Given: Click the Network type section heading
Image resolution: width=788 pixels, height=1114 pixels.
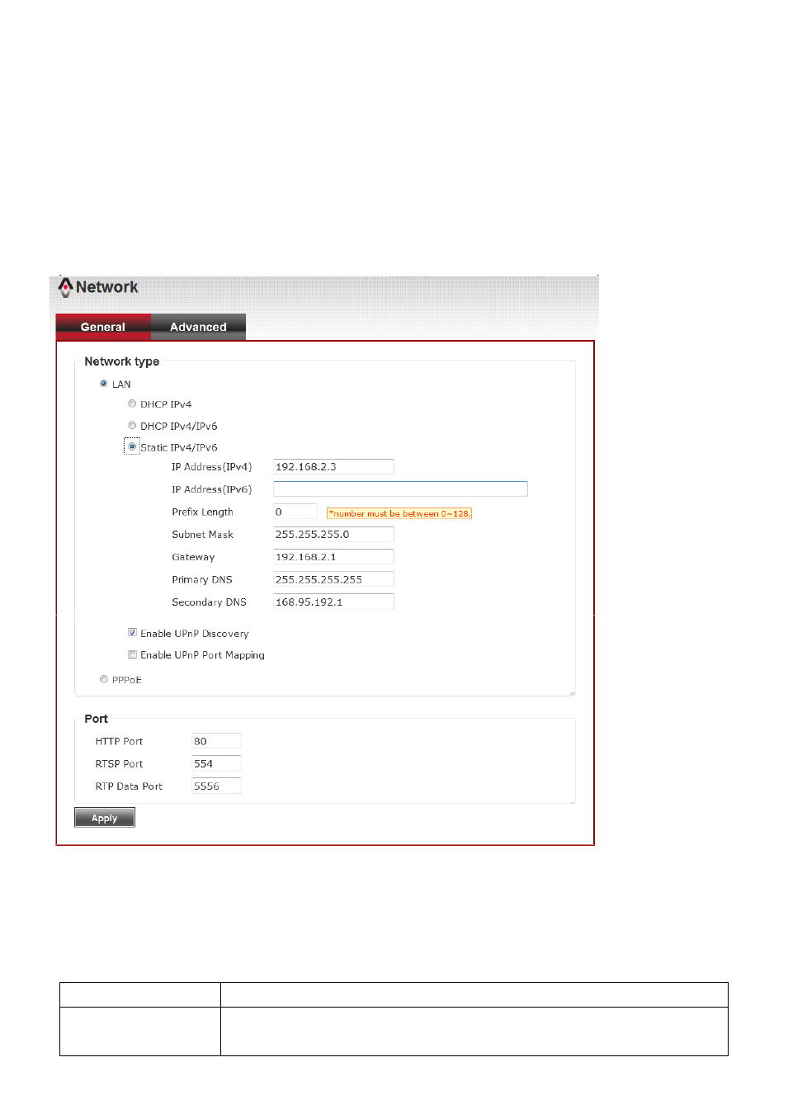Looking at the screenshot, I should (x=122, y=361).
